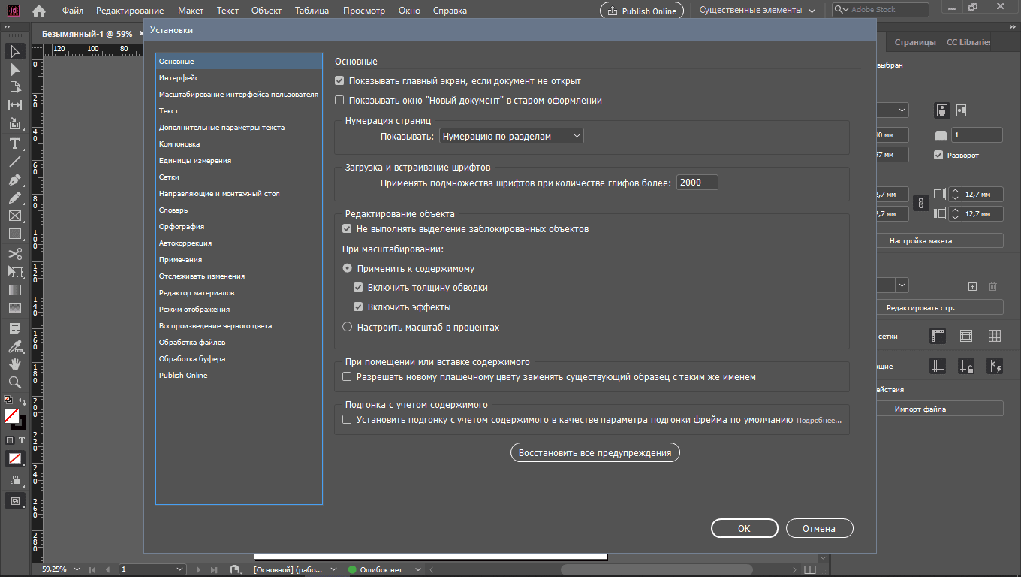Select the Gradient Feather tool

click(15, 307)
